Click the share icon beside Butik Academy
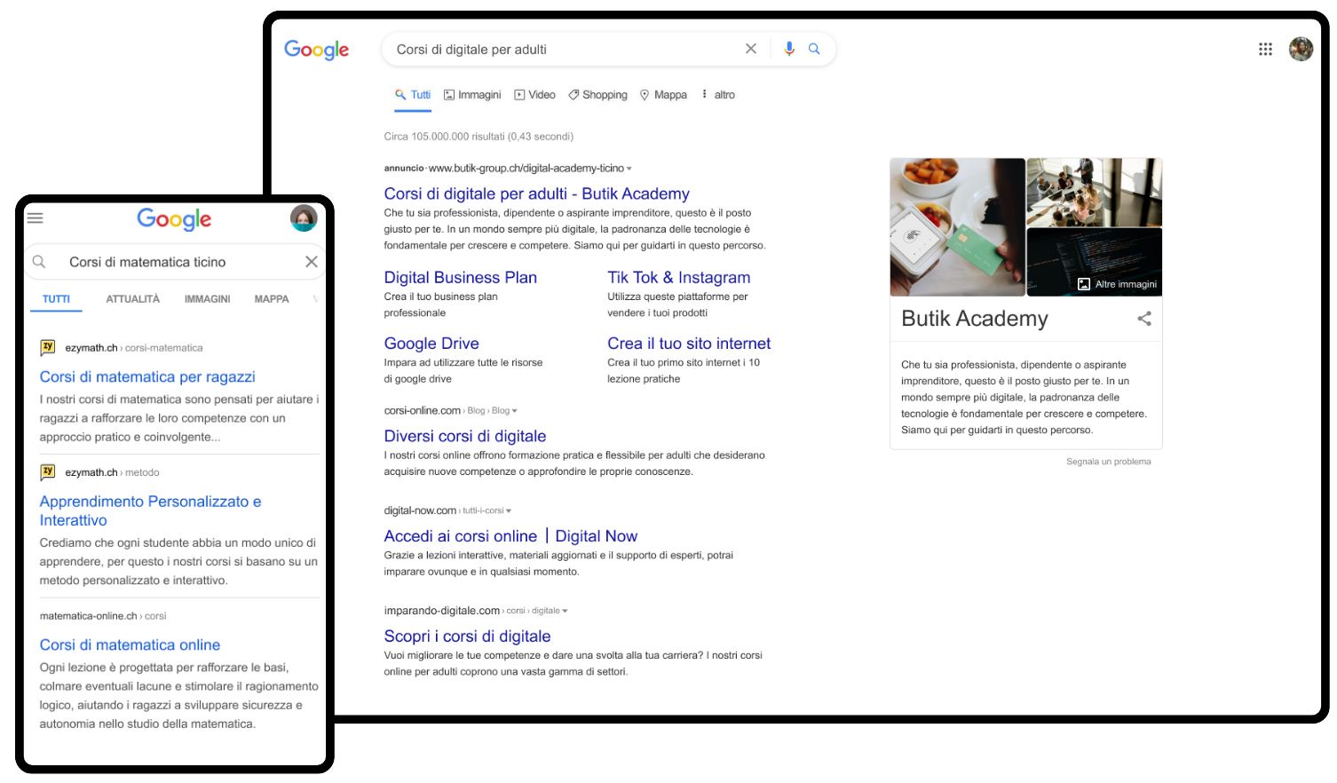The height and width of the screenshot is (783, 1337). (1144, 319)
